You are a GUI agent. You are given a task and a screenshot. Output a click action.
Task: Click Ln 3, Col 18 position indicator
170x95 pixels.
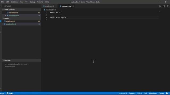pyautogui.click(x=123, y=93)
